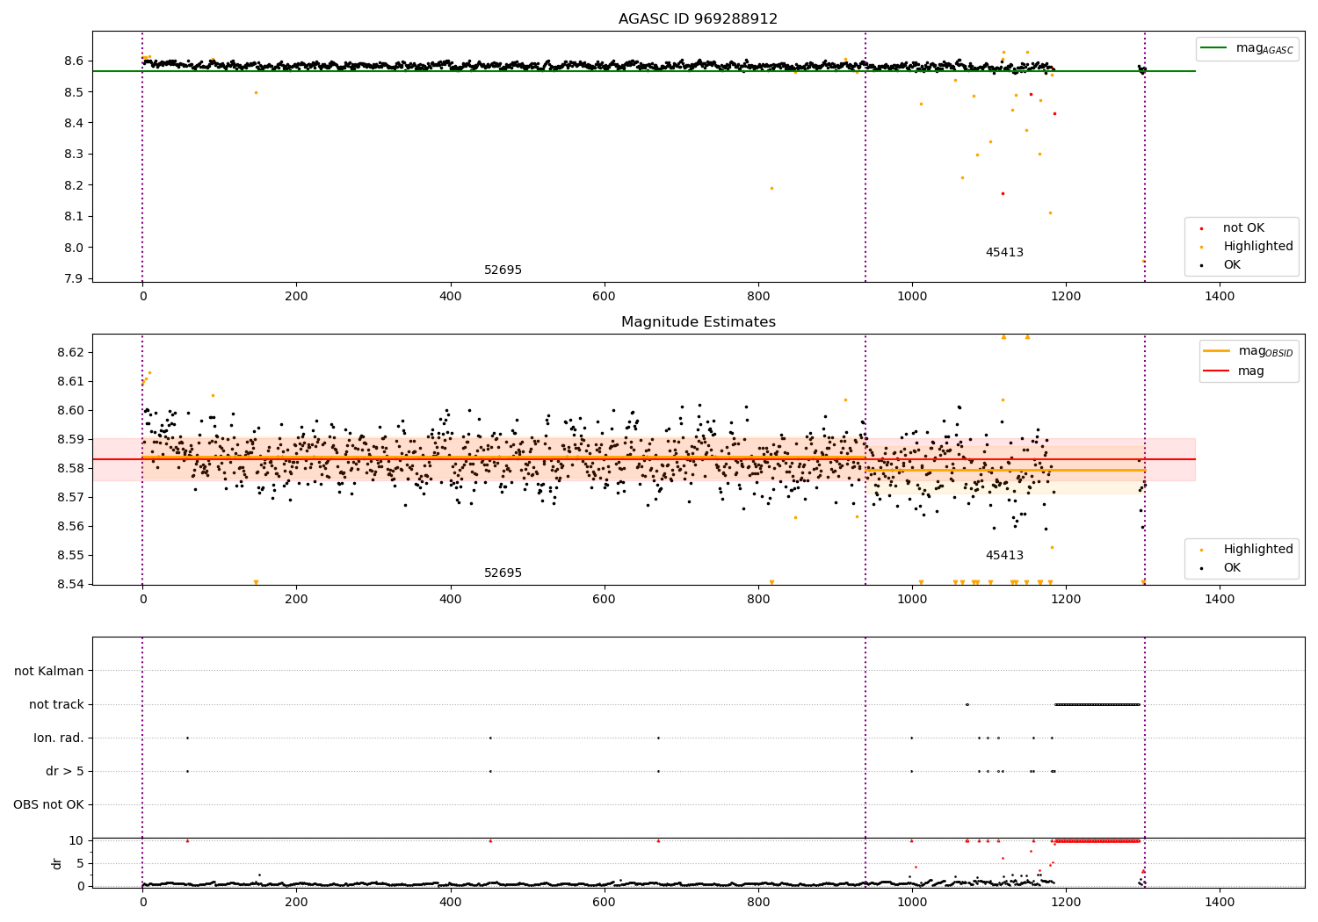Screen dimensions: 1318x922
Task: Click the 'Ion. rad.' axis label
Action: (59, 738)
